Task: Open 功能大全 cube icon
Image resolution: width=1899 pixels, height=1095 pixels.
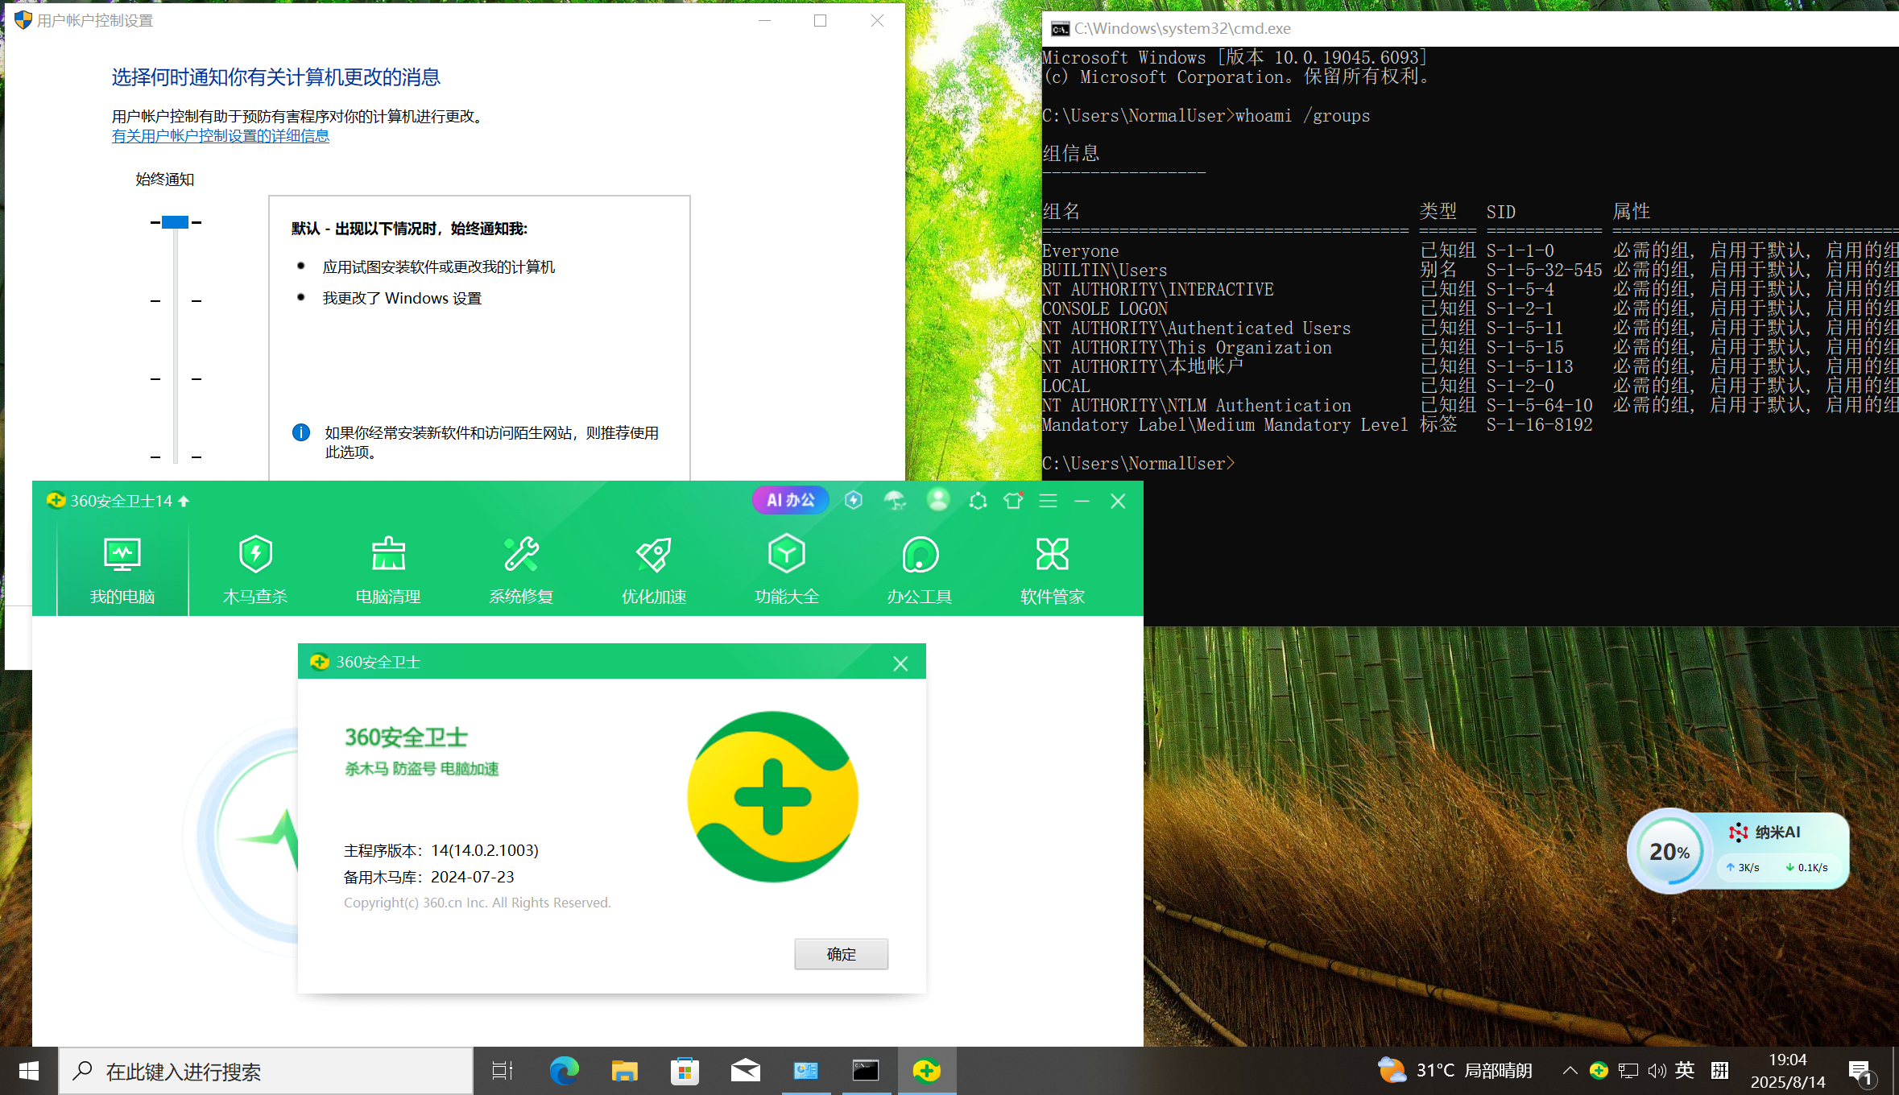Action: 786,568
